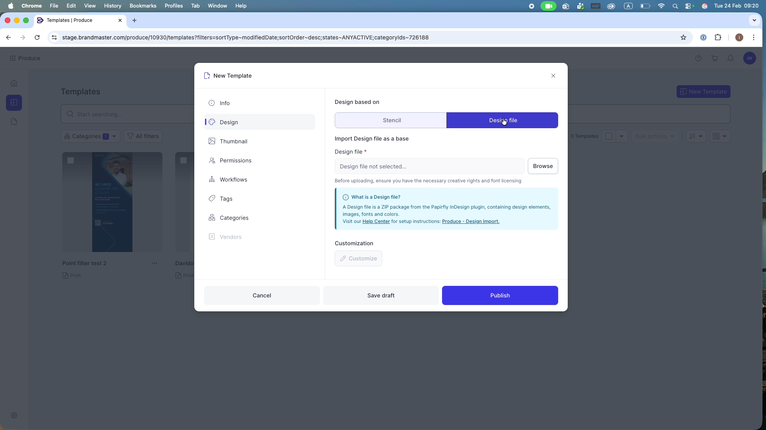Switch to the Workflows section
766x430 pixels.
coord(259,180)
